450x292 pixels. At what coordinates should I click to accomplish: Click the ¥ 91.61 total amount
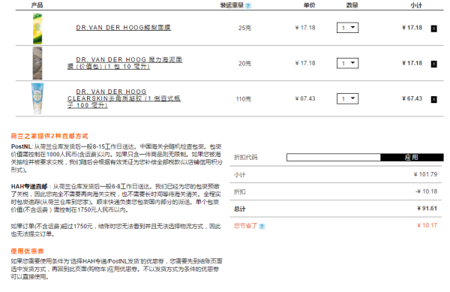427,209
